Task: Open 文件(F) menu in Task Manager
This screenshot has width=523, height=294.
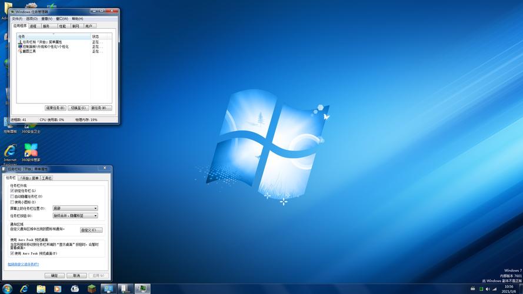Action: [x=17, y=19]
